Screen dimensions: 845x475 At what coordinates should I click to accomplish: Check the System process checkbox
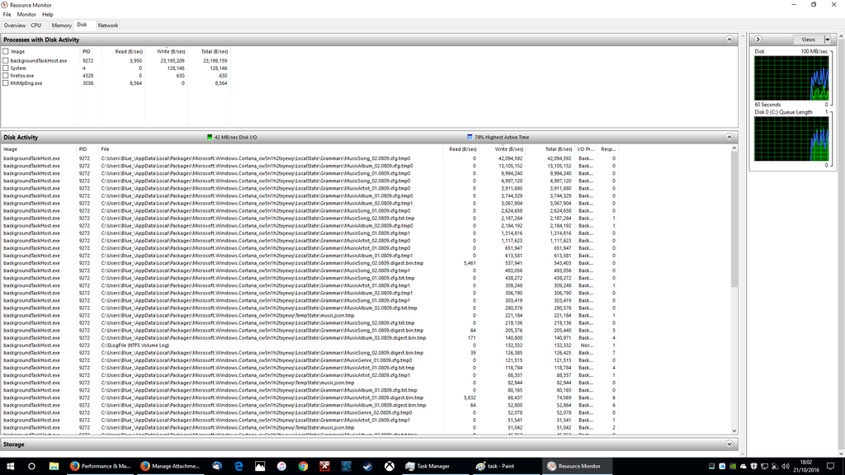coord(6,68)
